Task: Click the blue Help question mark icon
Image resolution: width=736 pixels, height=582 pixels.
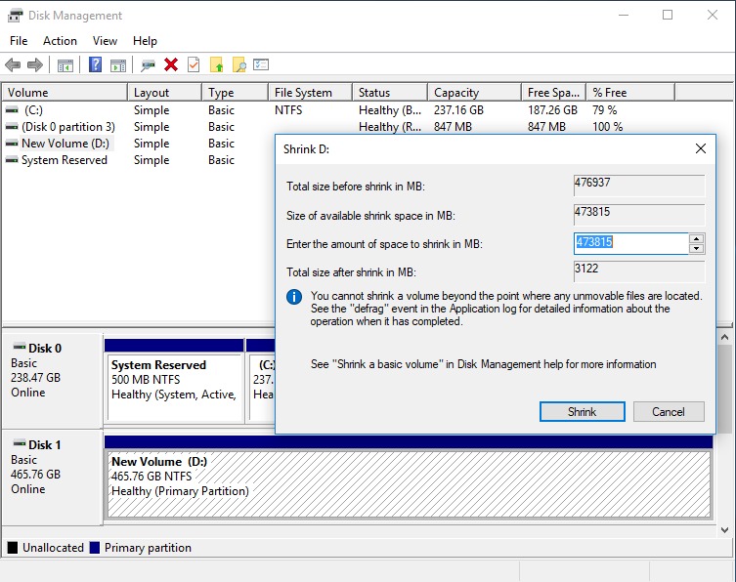Action: coord(96,65)
